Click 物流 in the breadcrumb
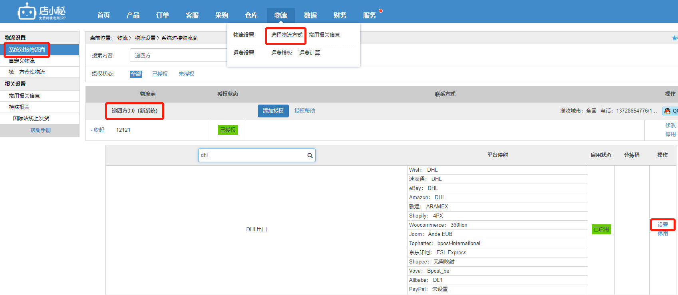This screenshot has width=678, height=295. click(122, 38)
